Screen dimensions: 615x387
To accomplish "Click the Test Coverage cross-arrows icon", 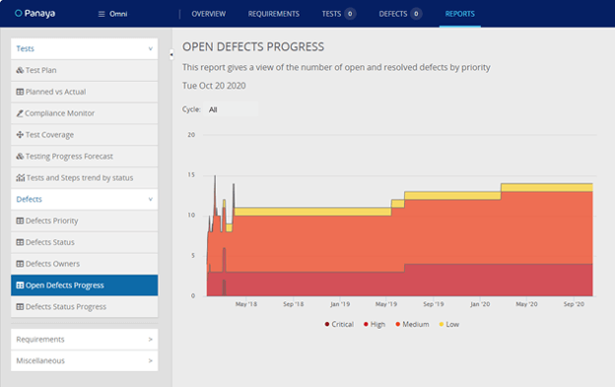I will pos(20,135).
